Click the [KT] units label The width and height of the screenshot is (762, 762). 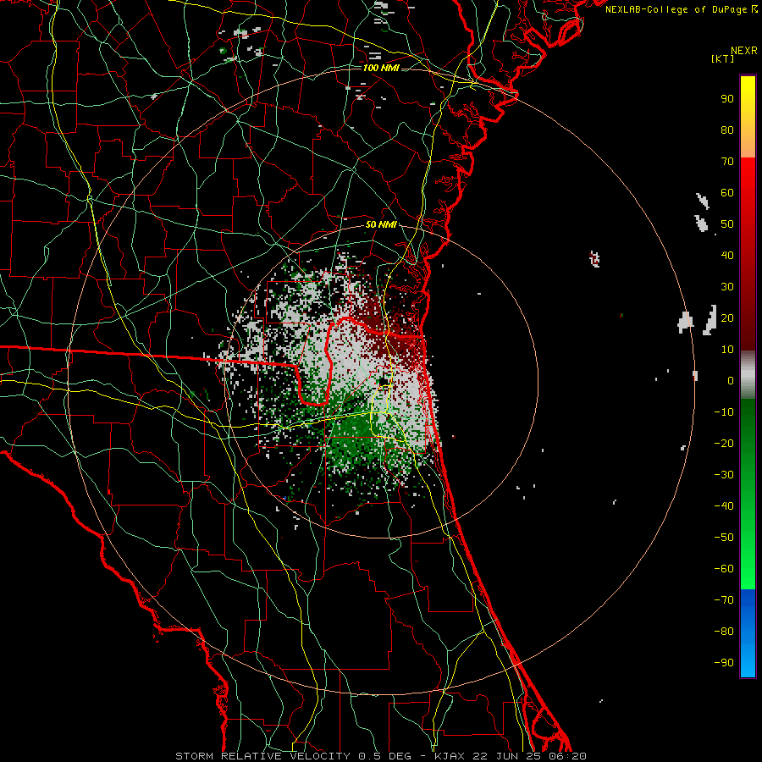[722, 58]
